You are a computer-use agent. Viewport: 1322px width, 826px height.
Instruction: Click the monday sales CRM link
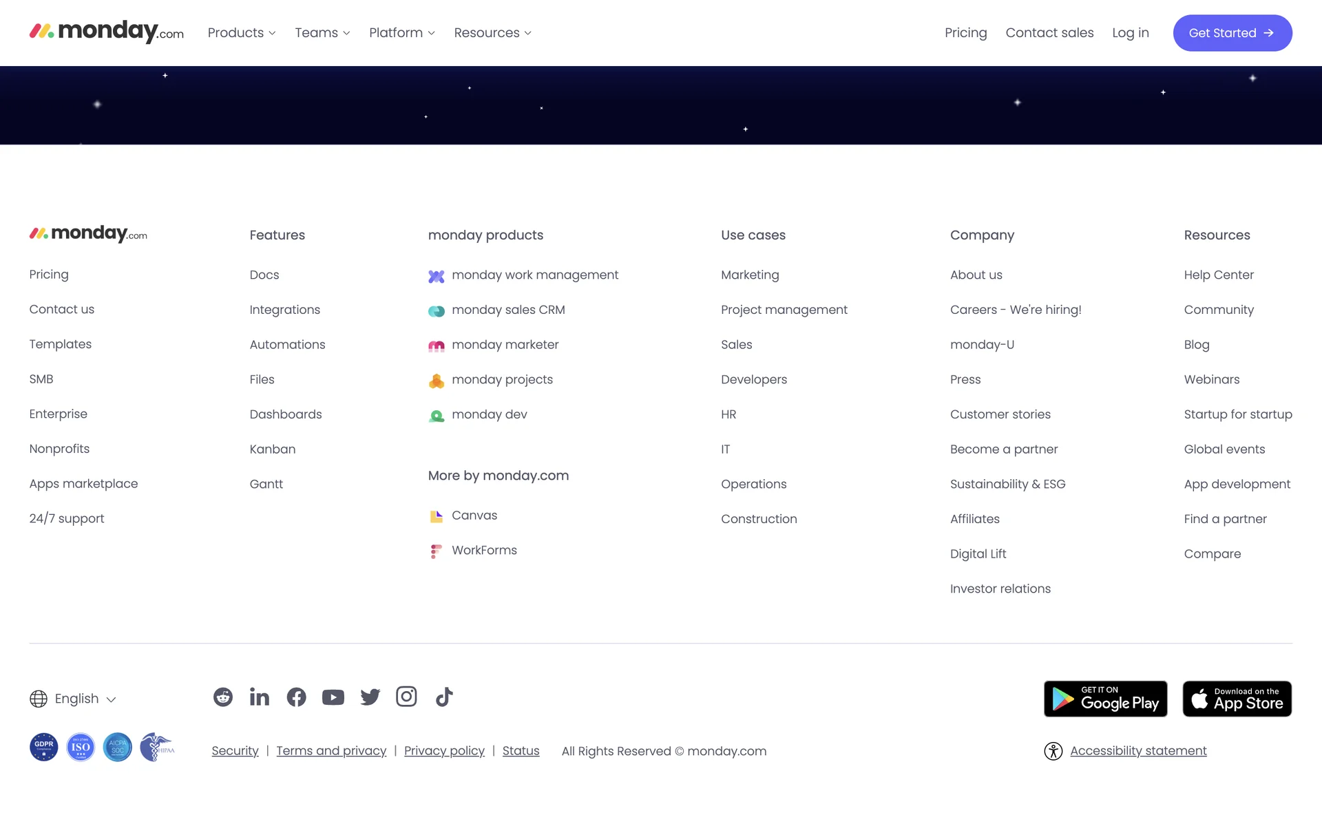pos(508,310)
